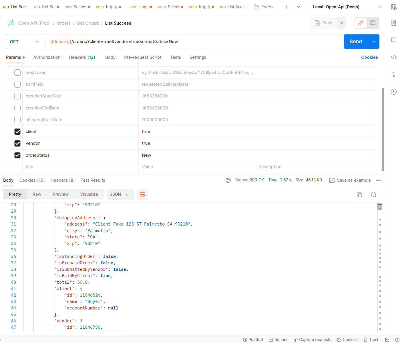400x343 pixels.
Task: Open the GET method dropdown
Action: pos(25,42)
